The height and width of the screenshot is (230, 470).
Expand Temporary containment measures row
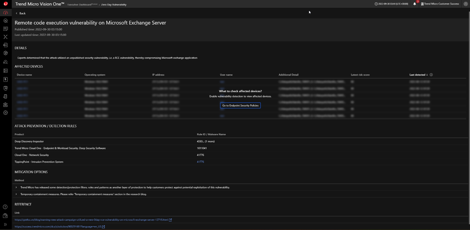pos(16,194)
